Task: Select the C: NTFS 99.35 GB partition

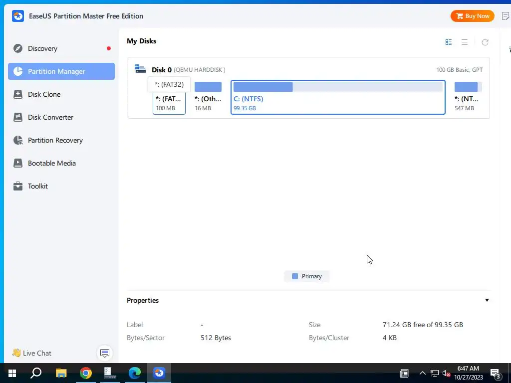Action: (x=338, y=97)
